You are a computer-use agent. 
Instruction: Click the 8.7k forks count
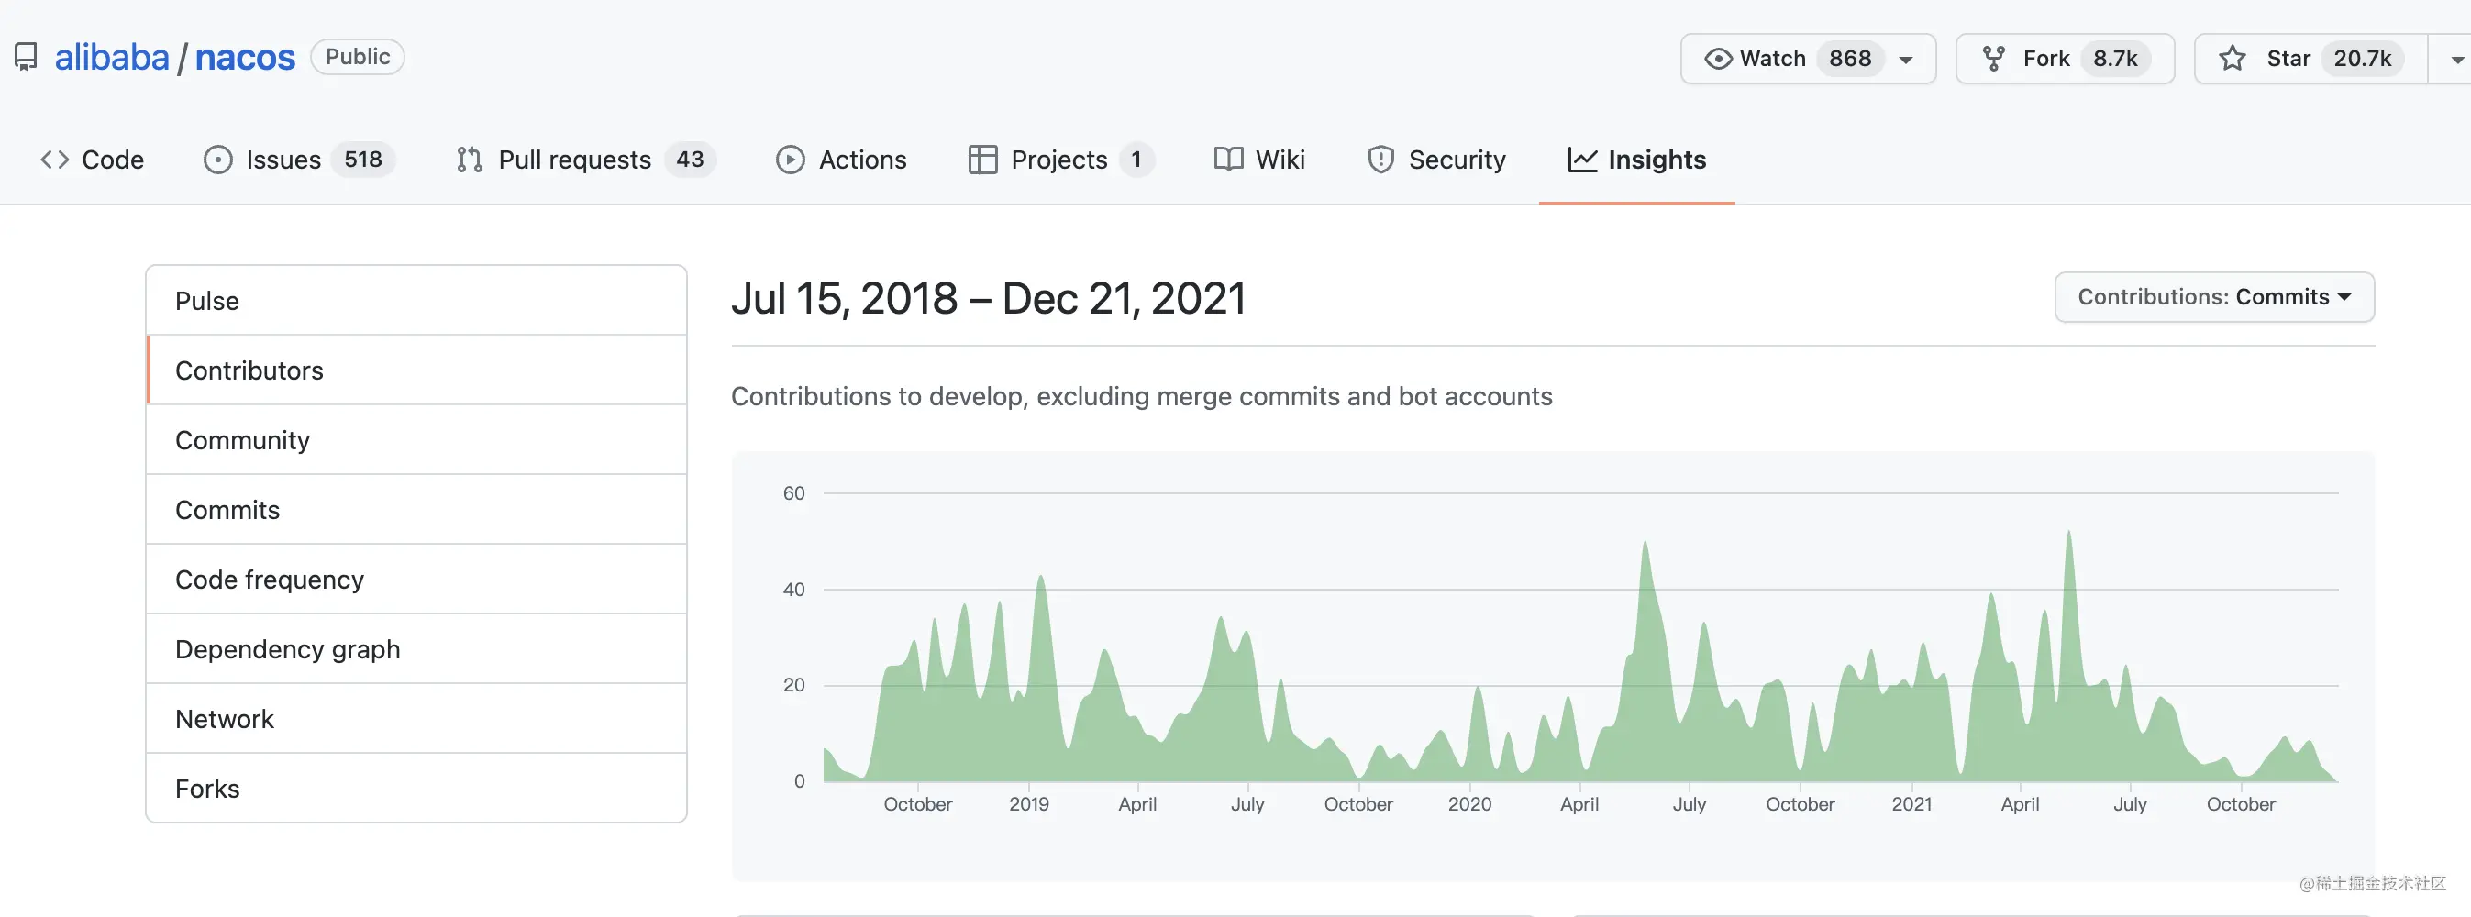coord(2115,59)
